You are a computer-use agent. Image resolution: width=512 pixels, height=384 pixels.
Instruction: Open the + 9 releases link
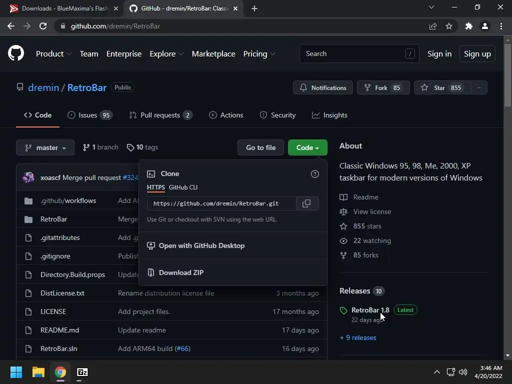pos(358,337)
